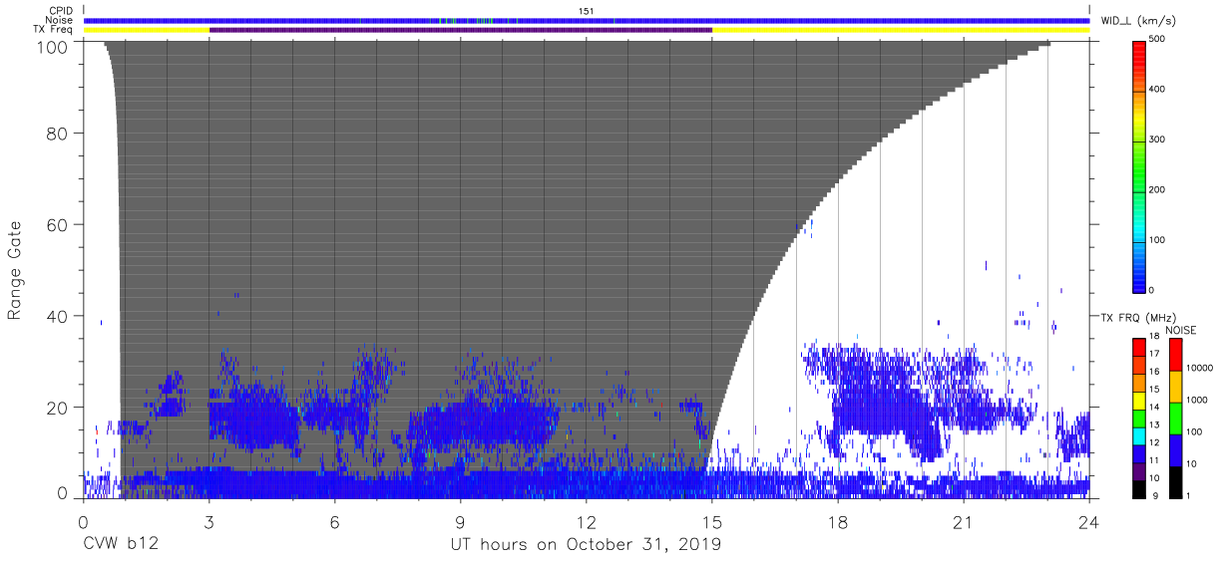The height and width of the screenshot is (565, 1225).
Task: Click the y-axis tick label '40'
Action: pos(56,316)
